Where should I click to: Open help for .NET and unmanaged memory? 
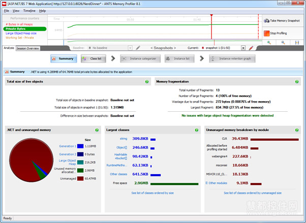(97, 130)
